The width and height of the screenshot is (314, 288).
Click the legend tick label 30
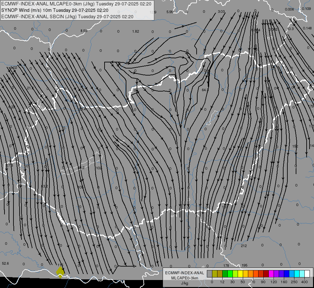[233, 282]
